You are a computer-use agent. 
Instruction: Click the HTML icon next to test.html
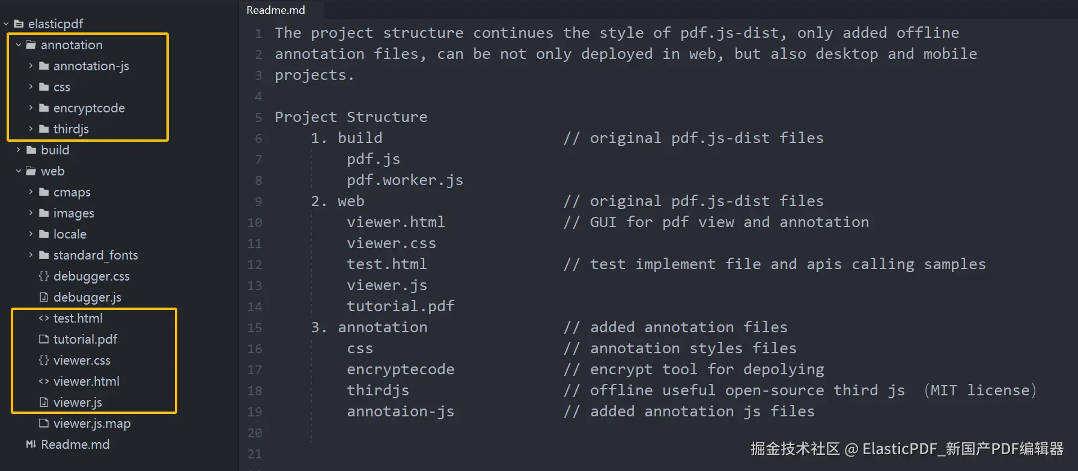[x=43, y=318]
